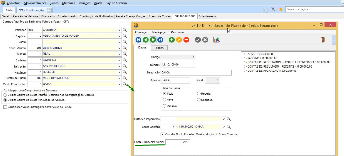
Task: Add new record with green plus icon
Action: tap(172, 40)
